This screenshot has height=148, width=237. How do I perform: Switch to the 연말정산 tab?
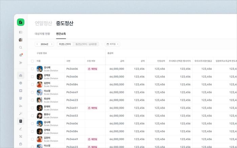pos(43,23)
